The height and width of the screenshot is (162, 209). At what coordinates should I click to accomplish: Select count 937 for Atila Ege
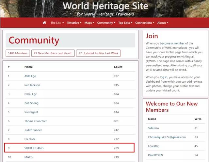[116, 76]
